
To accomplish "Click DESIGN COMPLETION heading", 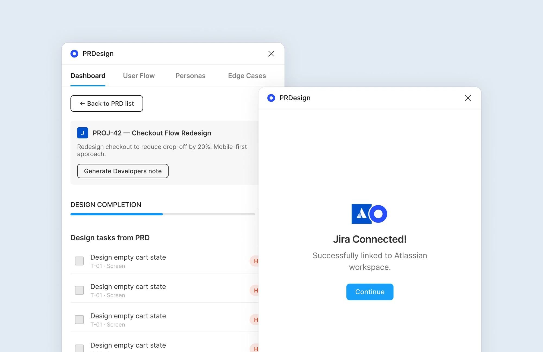I will [106, 205].
